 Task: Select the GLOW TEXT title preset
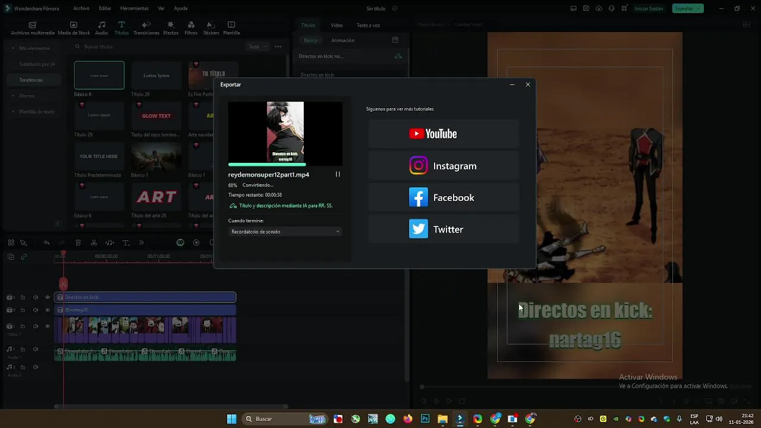(x=156, y=116)
